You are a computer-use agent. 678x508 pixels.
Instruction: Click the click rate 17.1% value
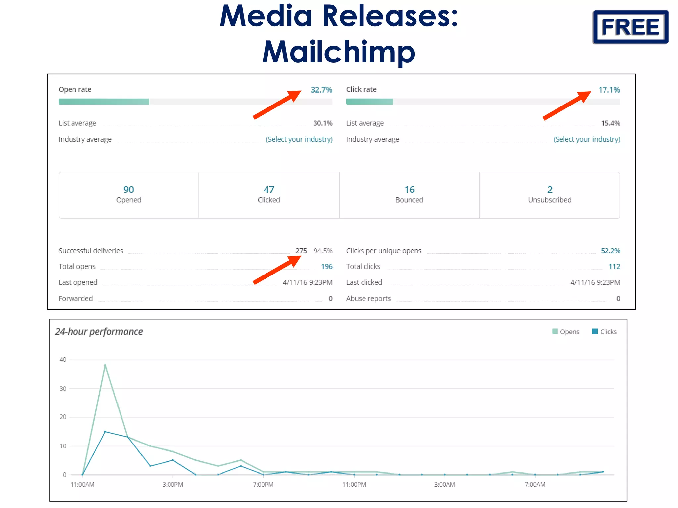tap(609, 90)
